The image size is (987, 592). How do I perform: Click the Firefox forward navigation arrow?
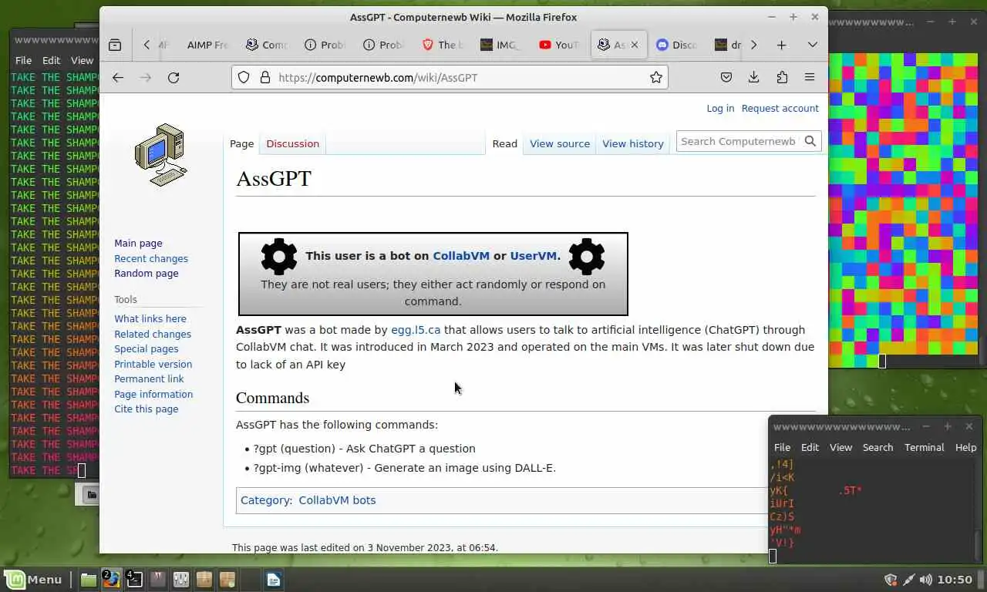(146, 77)
